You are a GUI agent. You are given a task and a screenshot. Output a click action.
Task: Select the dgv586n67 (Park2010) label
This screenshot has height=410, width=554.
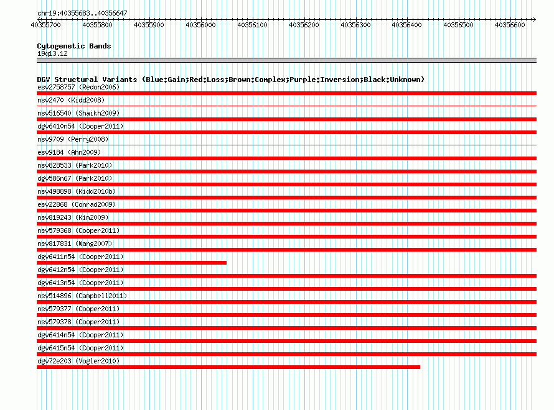[x=75, y=178]
